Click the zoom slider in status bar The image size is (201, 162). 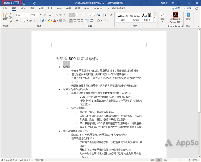(180, 160)
